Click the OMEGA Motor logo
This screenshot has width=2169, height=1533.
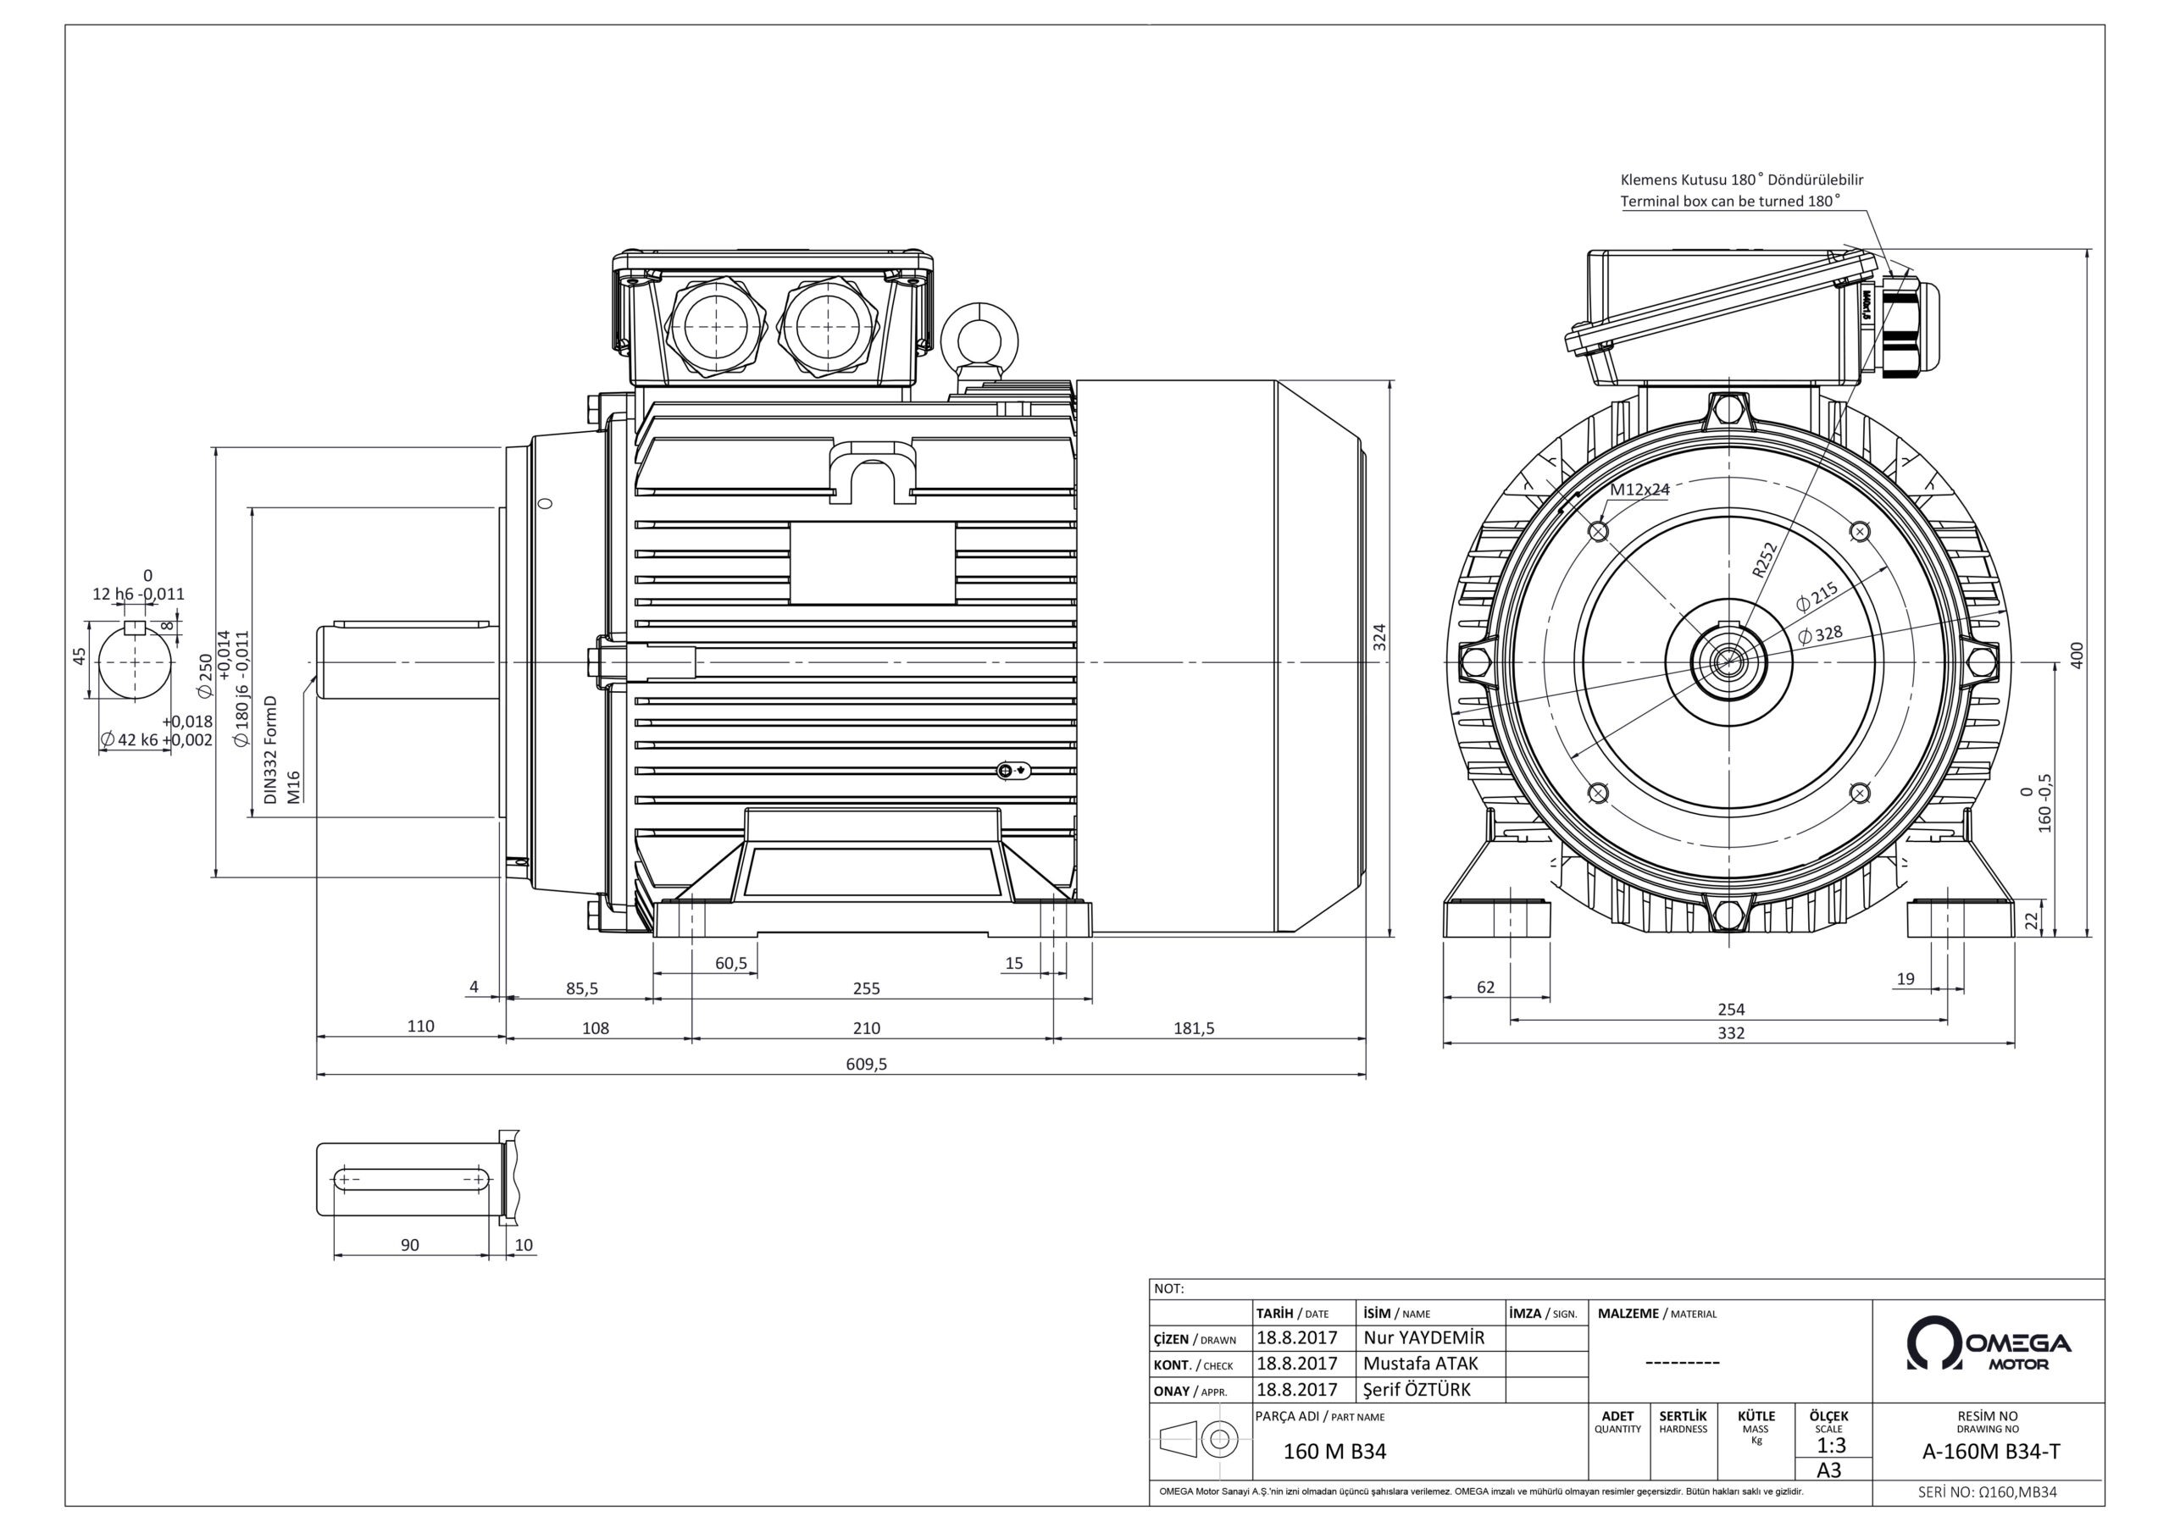click(1988, 1344)
